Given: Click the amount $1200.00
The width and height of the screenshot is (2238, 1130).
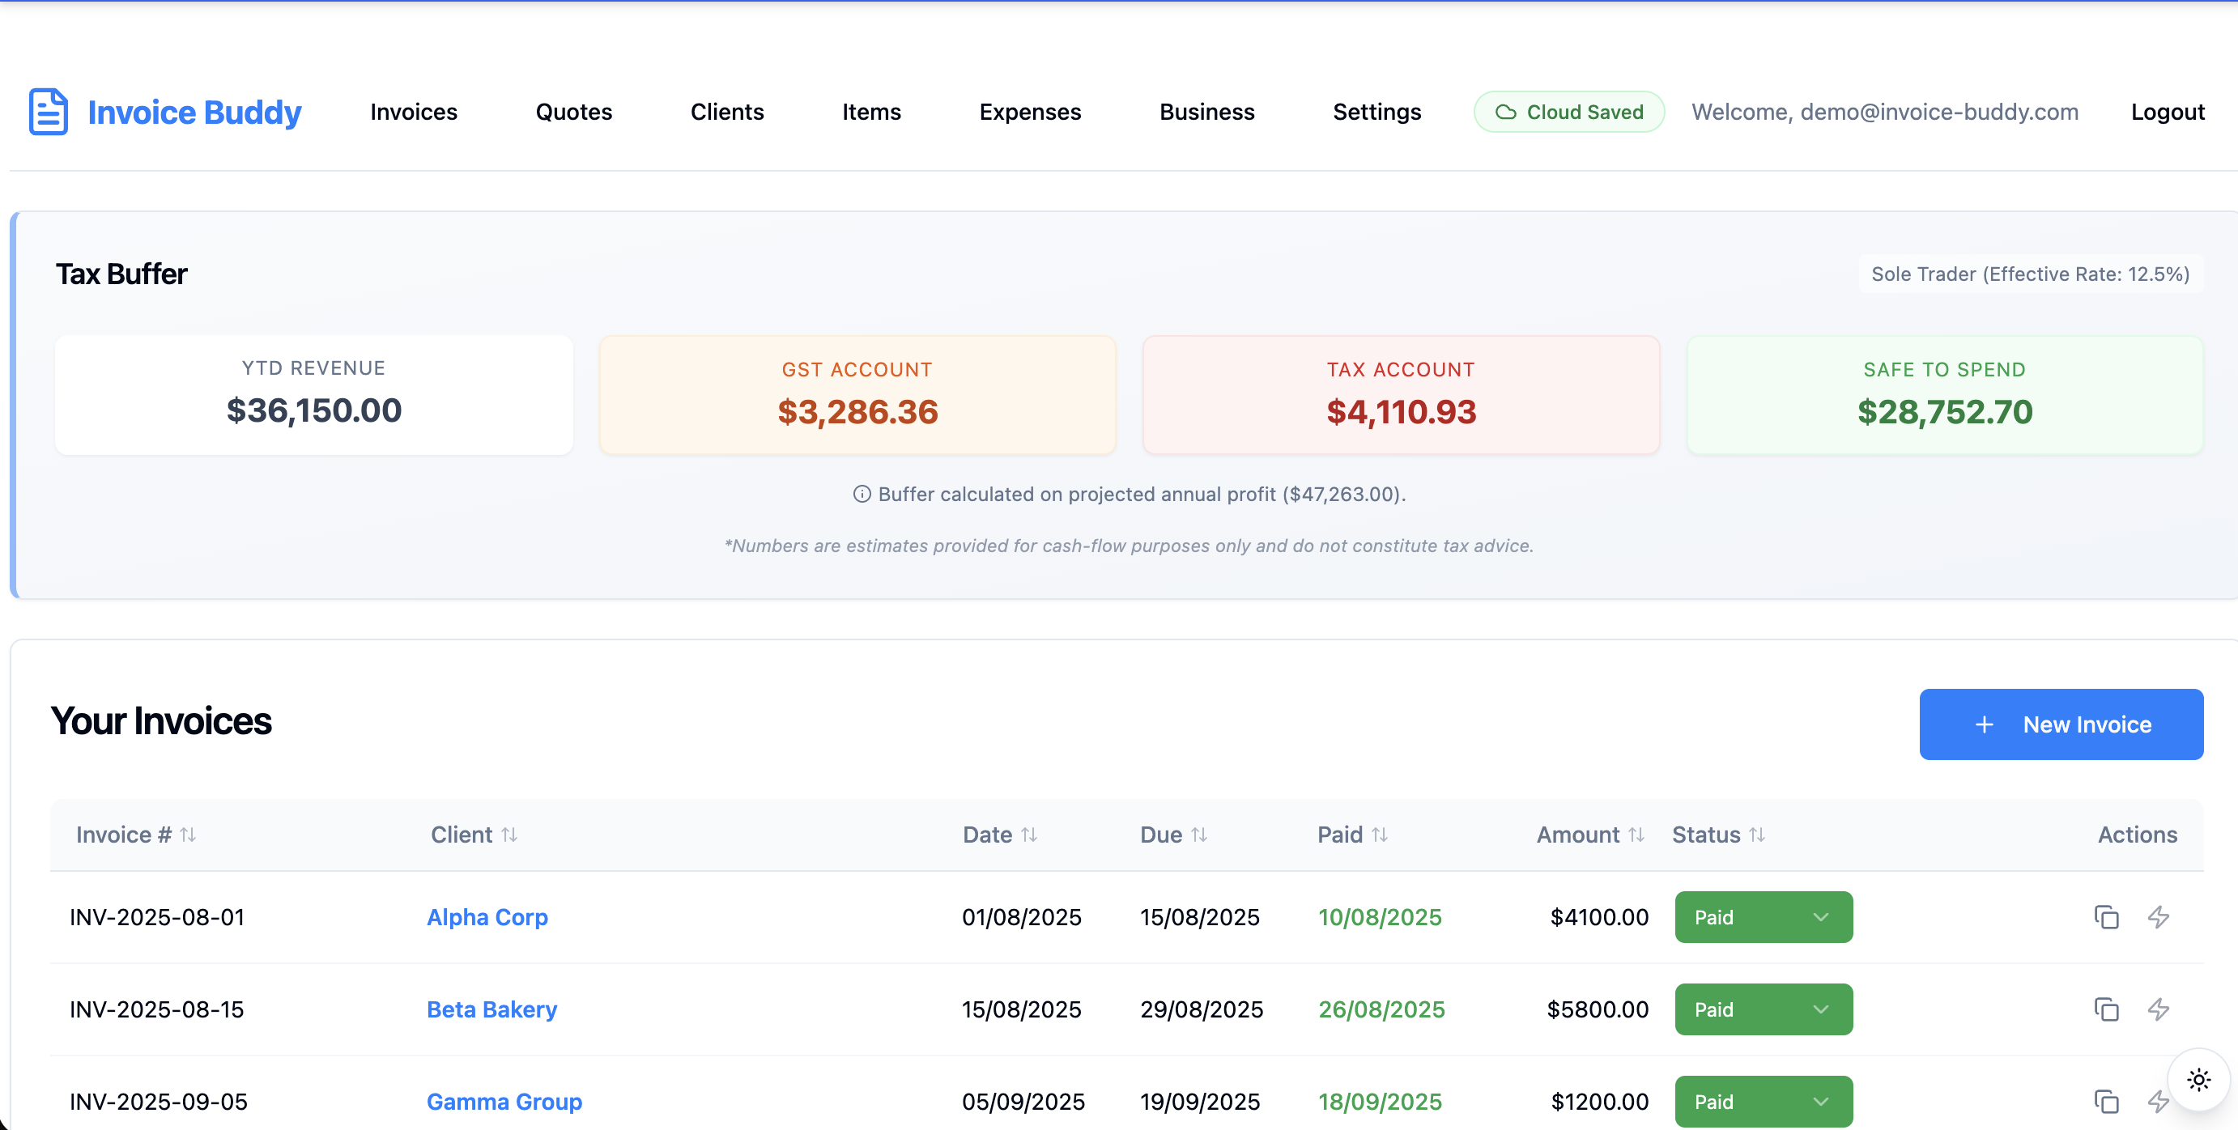Looking at the screenshot, I should [1599, 1102].
